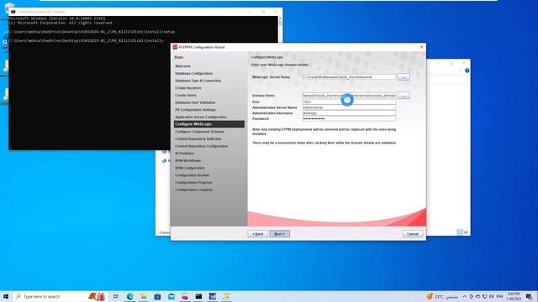Launch Microsoft Edge from the taskbar
Image resolution: width=538 pixels, height=302 pixels.
coord(130,296)
